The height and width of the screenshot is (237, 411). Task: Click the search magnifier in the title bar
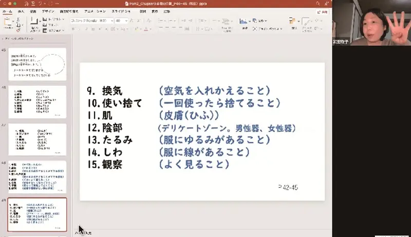[317, 4]
